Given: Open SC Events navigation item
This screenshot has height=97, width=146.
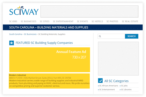Looking at the screenshot, I should (x=82, y=21).
